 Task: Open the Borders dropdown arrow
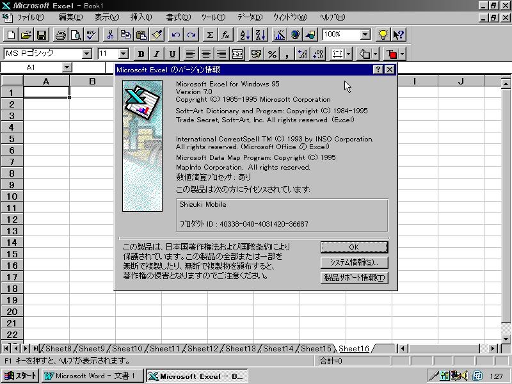pos(349,54)
